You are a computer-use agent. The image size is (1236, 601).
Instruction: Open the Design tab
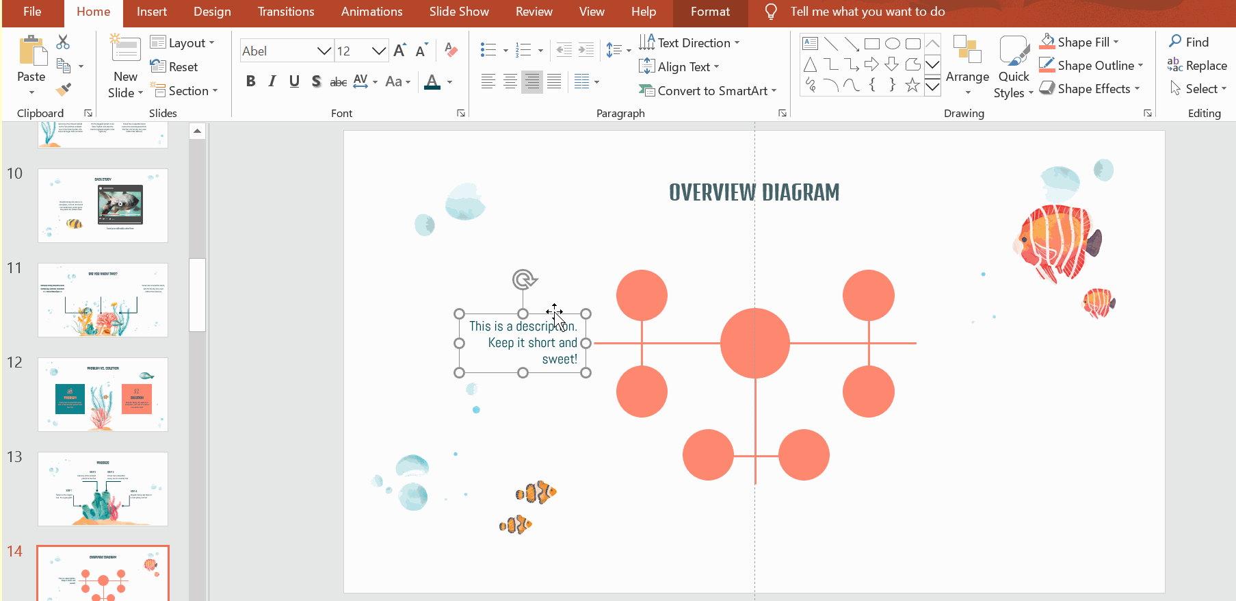212,12
